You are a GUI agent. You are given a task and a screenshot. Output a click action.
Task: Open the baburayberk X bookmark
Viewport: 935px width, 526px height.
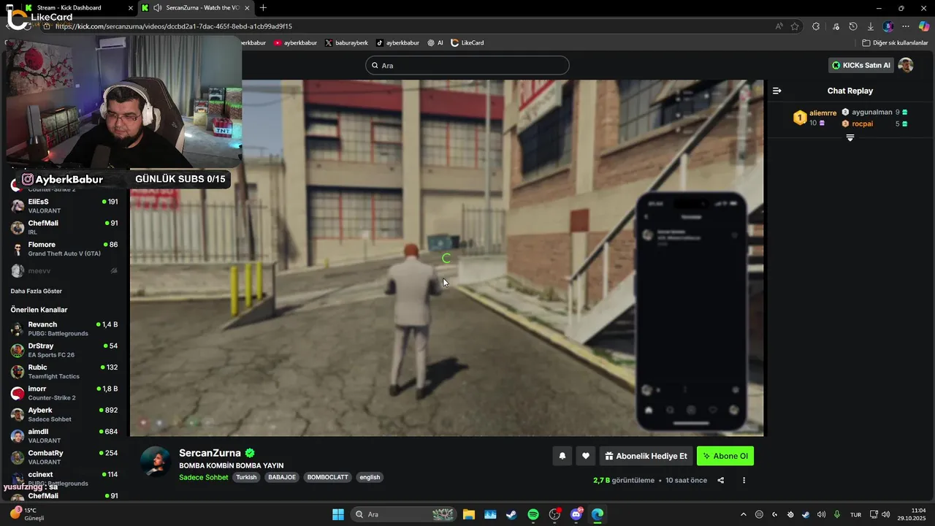346,42
